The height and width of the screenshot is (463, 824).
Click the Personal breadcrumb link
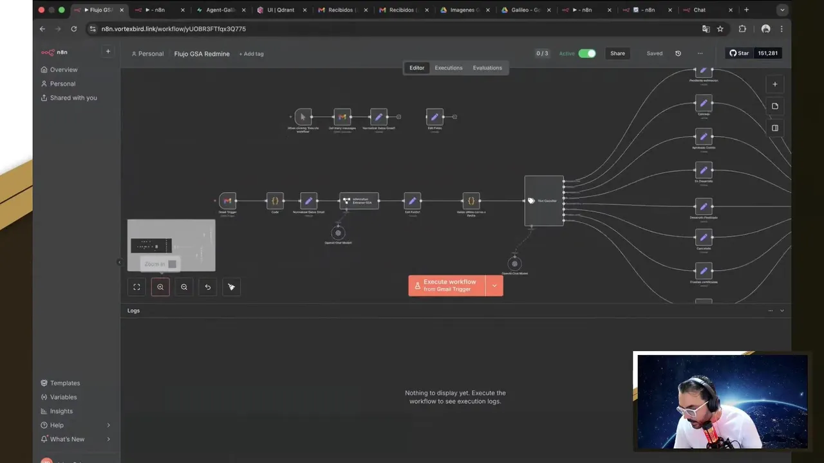pyautogui.click(x=147, y=54)
